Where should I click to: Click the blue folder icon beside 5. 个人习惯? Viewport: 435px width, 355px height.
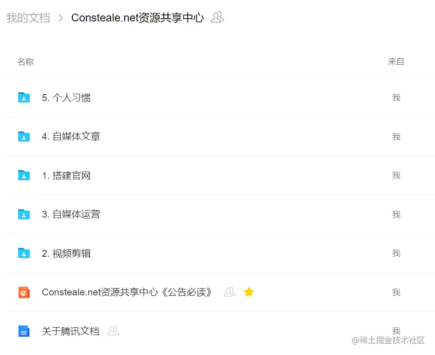pos(24,97)
